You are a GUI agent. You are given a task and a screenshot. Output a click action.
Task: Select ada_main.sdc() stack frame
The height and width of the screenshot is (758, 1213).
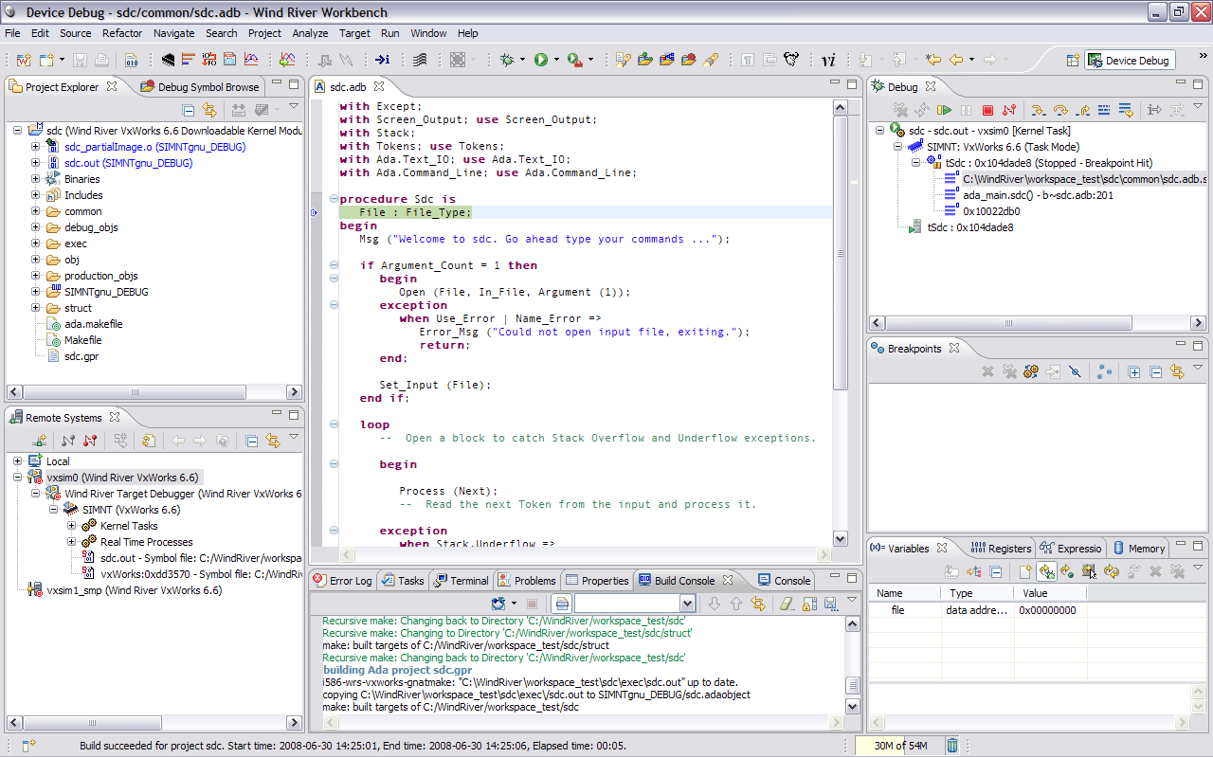1038,195
